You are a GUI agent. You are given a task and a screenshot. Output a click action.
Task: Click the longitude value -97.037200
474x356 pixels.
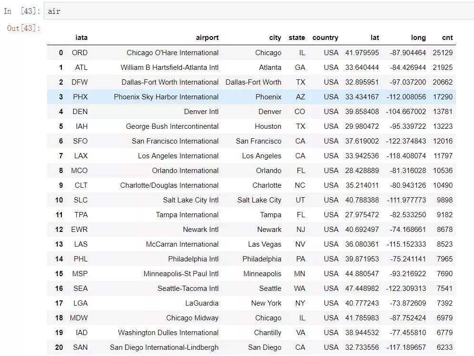click(408, 82)
